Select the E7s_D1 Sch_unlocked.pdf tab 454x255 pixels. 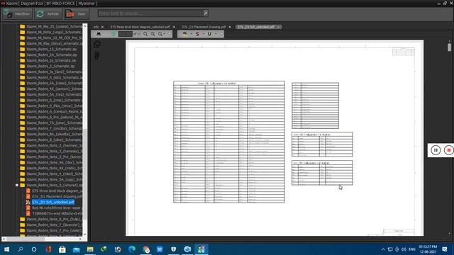click(256, 27)
